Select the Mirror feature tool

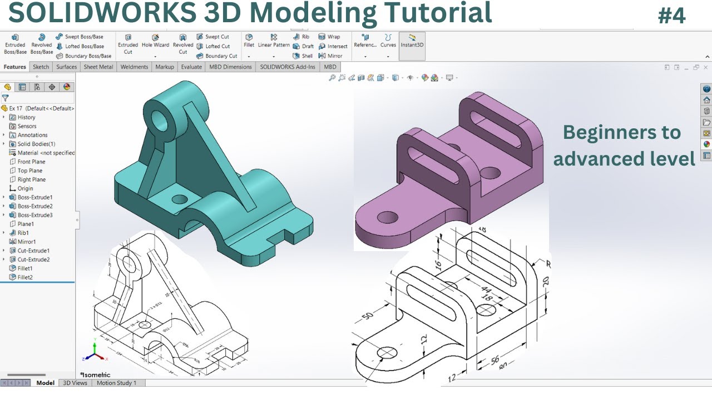pyautogui.click(x=330, y=56)
